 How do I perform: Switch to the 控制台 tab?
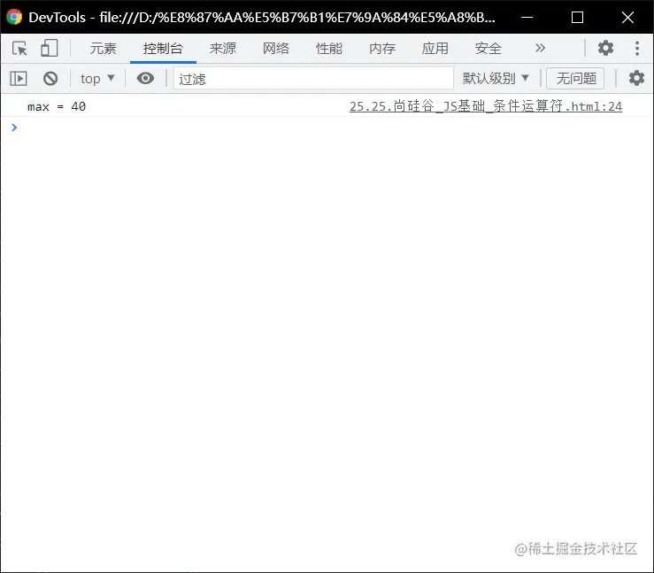163,49
